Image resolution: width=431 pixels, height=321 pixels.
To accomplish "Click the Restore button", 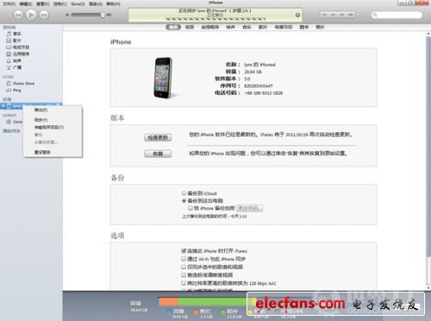I will click(158, 154).
